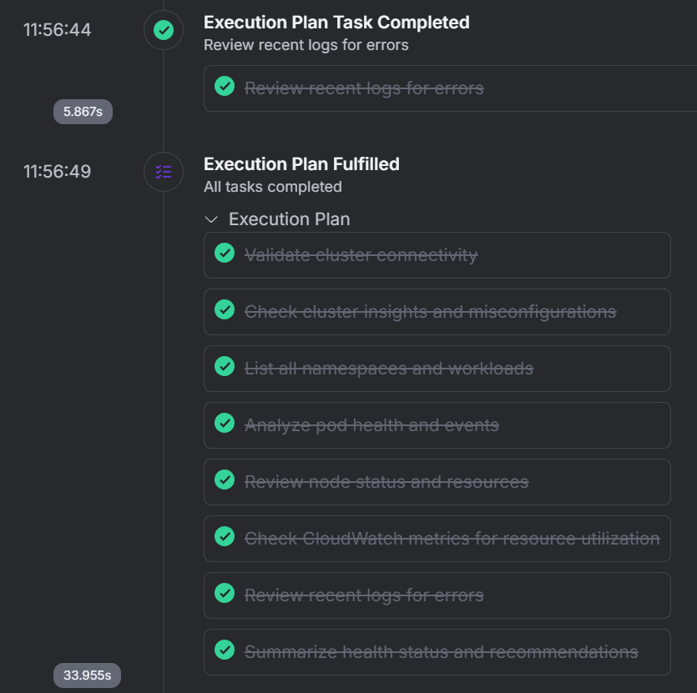This screenshot has width=697, height=693.
Task: Select the check icon on Validate cluster connectivity
Action: (x=225, y=253)
